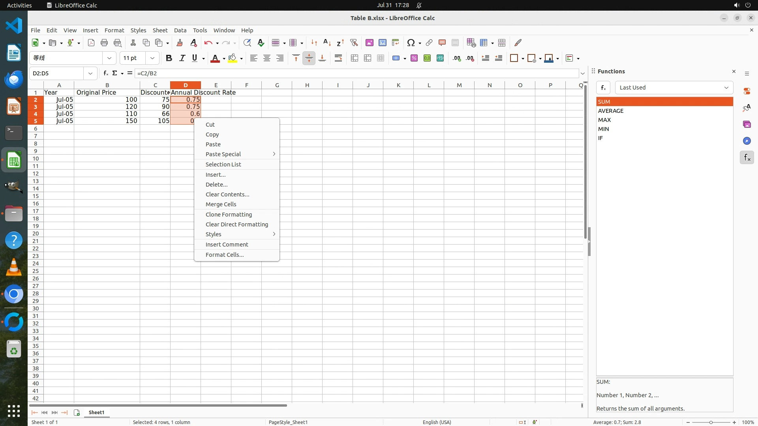
Task: Click the Format as Percent icon
Action: click(x=414, y=58)
